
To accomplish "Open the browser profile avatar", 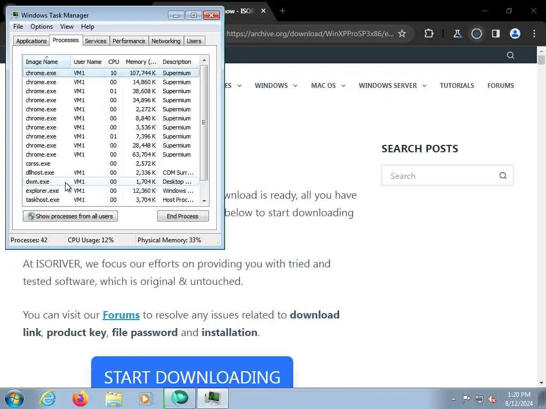I will (515, 34).
